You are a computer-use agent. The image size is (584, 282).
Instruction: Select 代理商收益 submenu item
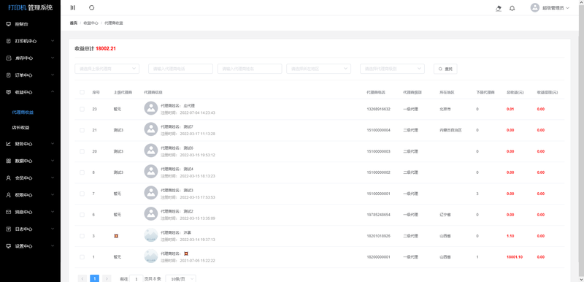coord(23,112)
